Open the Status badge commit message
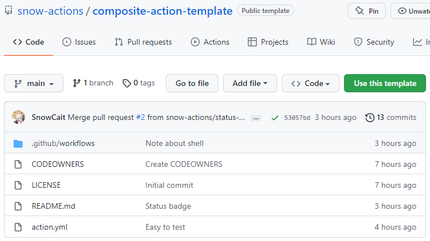 coord(168,206)
